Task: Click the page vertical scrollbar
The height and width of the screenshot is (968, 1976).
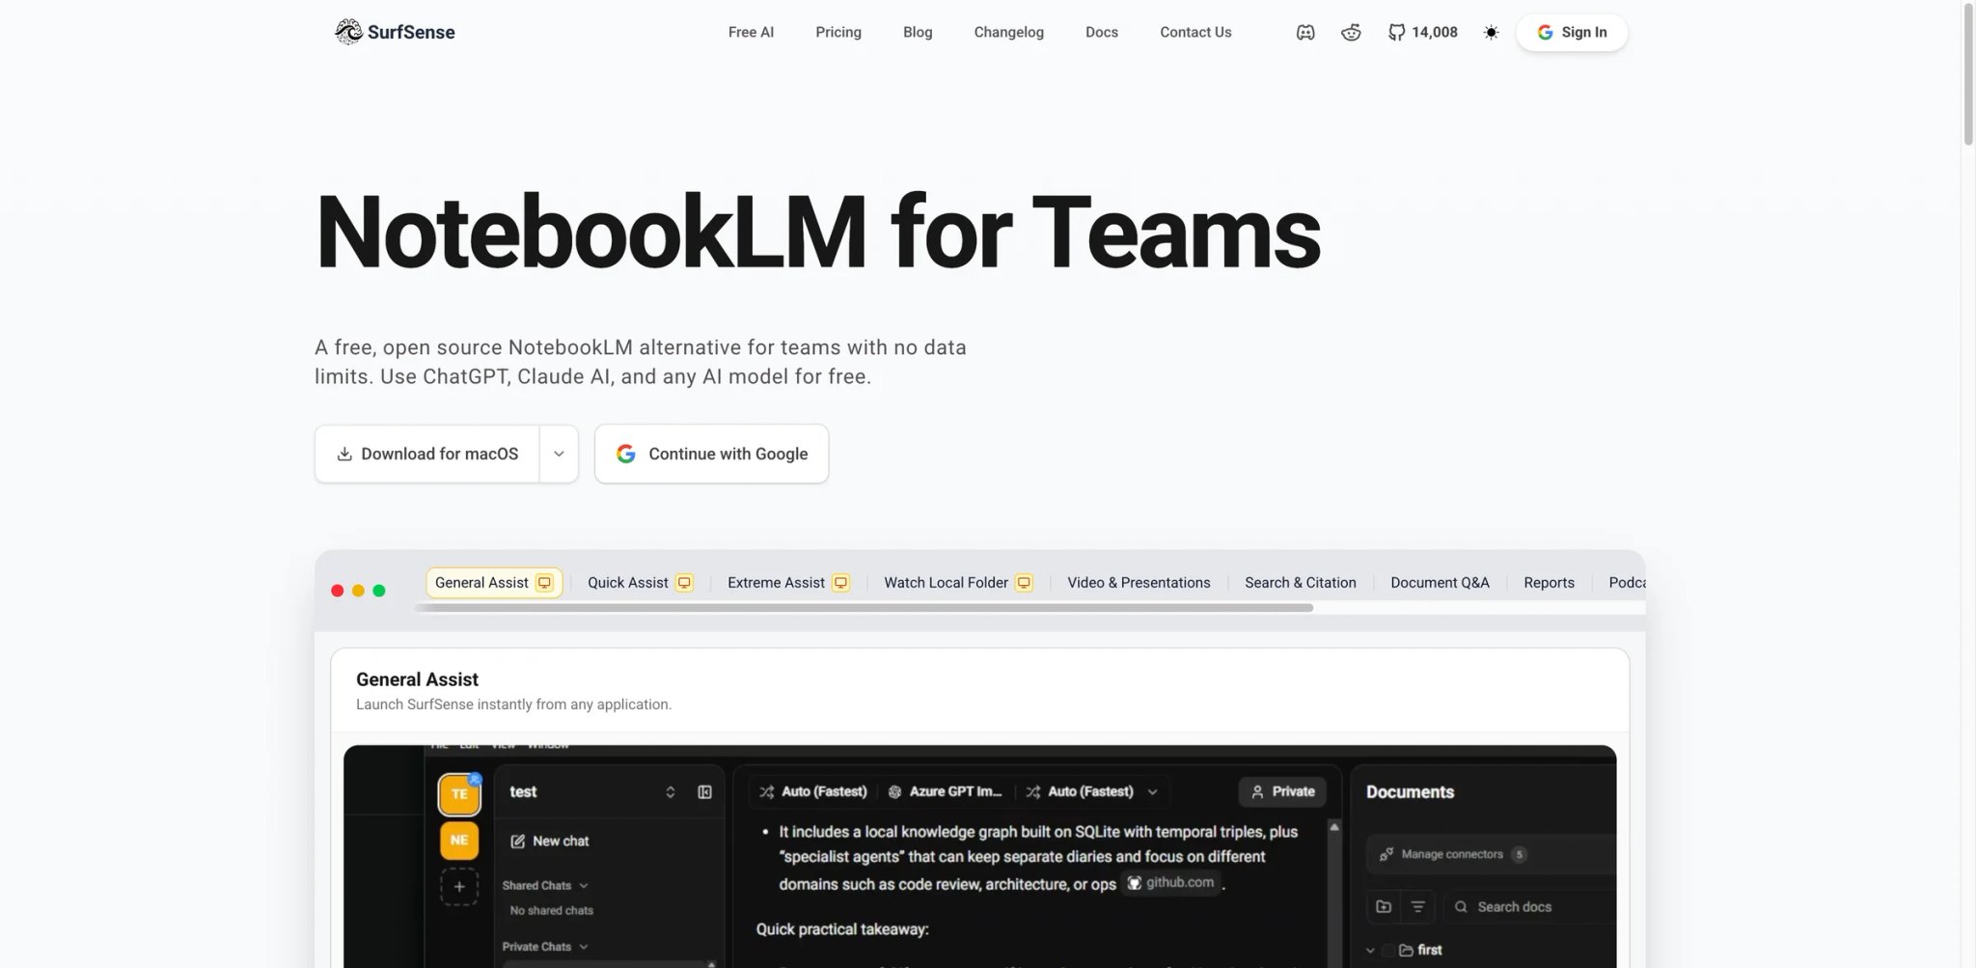Action: 1968,75
